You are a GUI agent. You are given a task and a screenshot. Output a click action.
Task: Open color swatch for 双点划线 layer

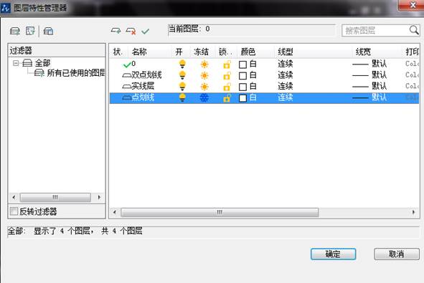coord(242,76)
